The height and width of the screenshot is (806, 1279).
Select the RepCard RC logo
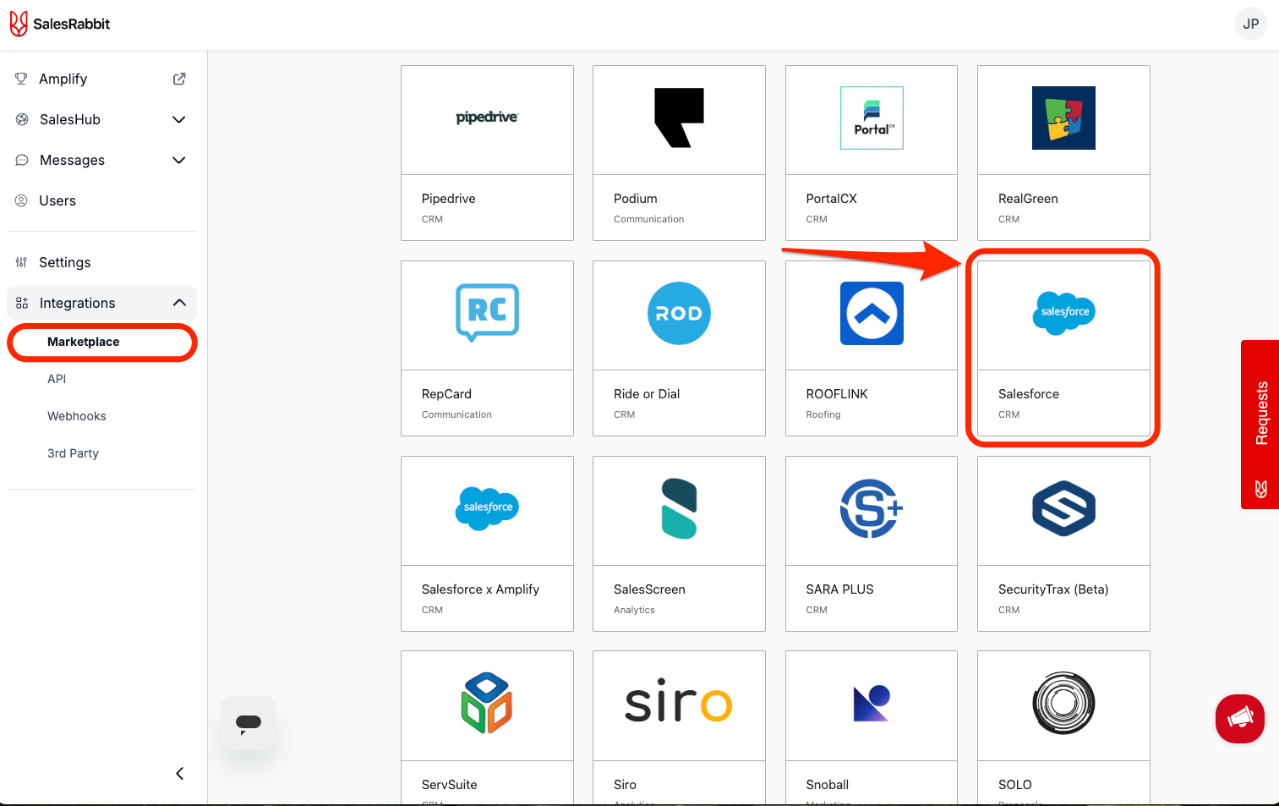click(487, 312)
